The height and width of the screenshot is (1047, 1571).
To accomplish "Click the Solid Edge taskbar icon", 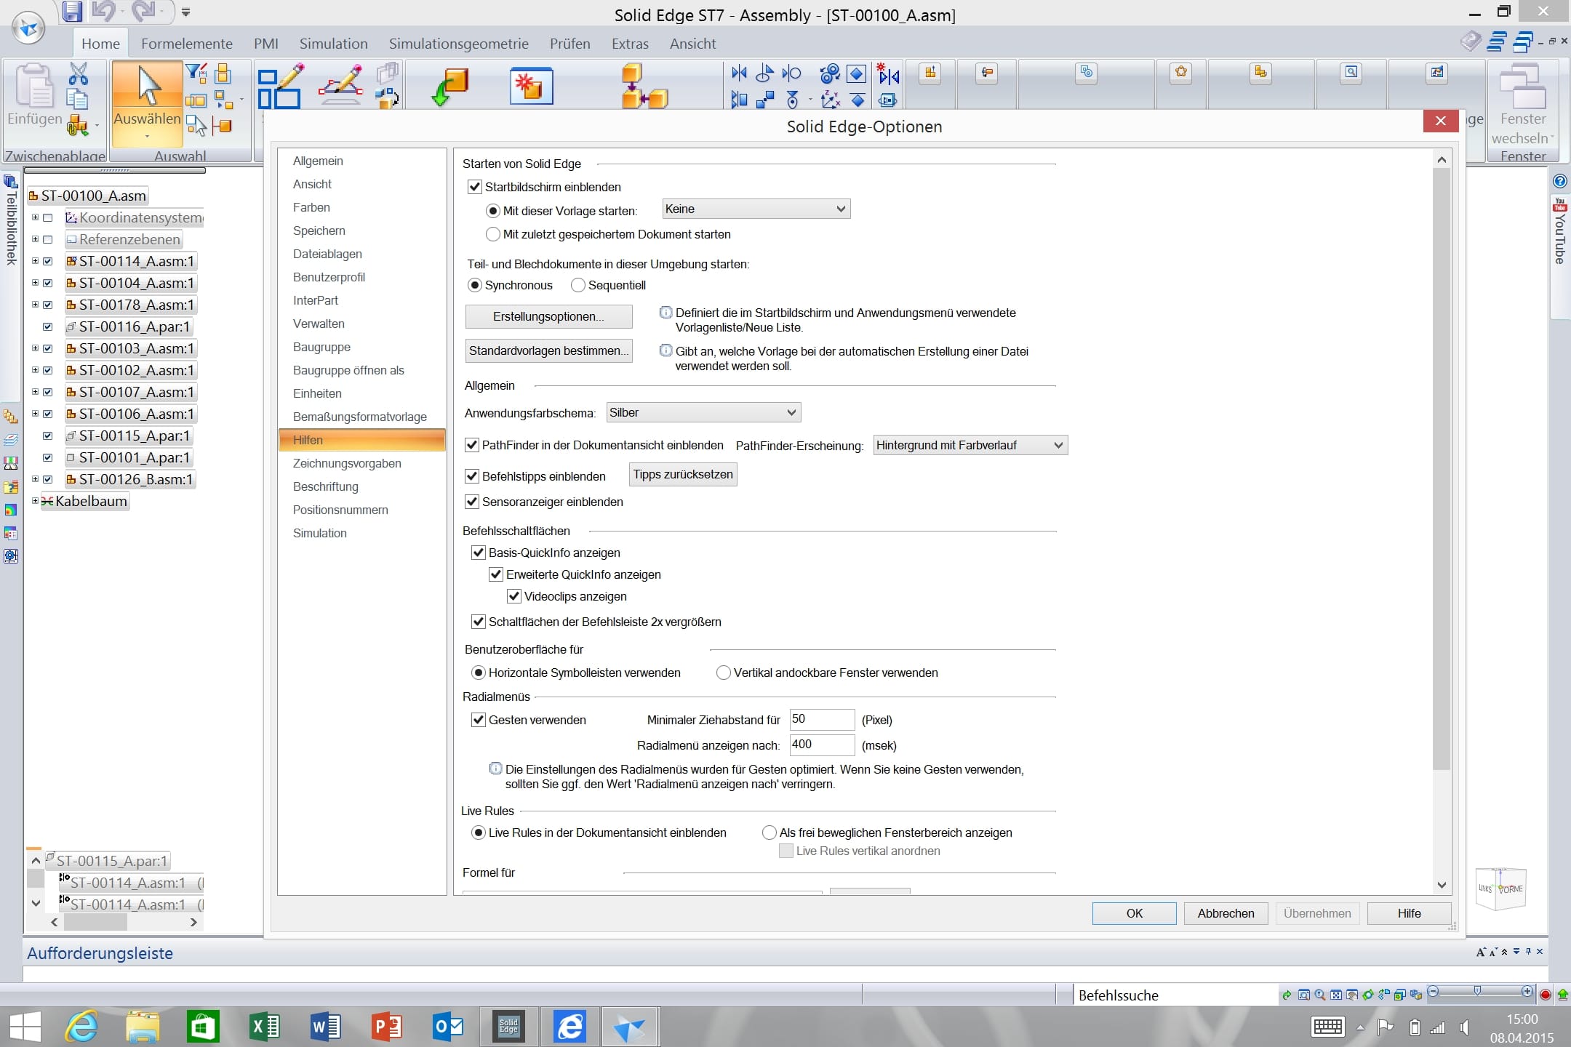I will (508, 1027).
